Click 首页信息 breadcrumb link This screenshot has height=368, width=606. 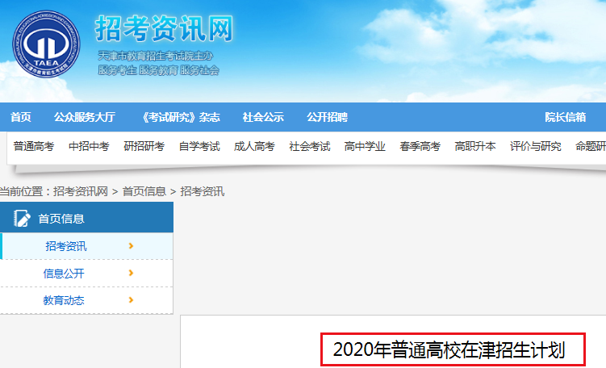pos(144,191)
